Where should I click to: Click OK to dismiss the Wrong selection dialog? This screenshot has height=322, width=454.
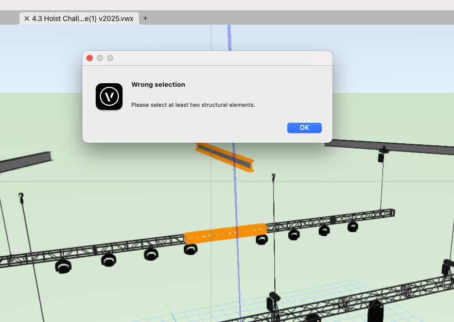tap(304, 128)
